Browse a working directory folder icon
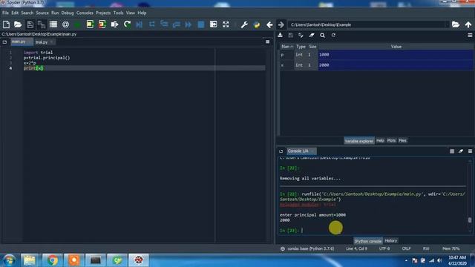The height and width of the screenshot is (267, 475). pyautogui.click(x=455, y=24)
